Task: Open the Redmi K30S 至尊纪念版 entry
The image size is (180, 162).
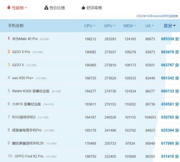Action: (x=31, y=91)
